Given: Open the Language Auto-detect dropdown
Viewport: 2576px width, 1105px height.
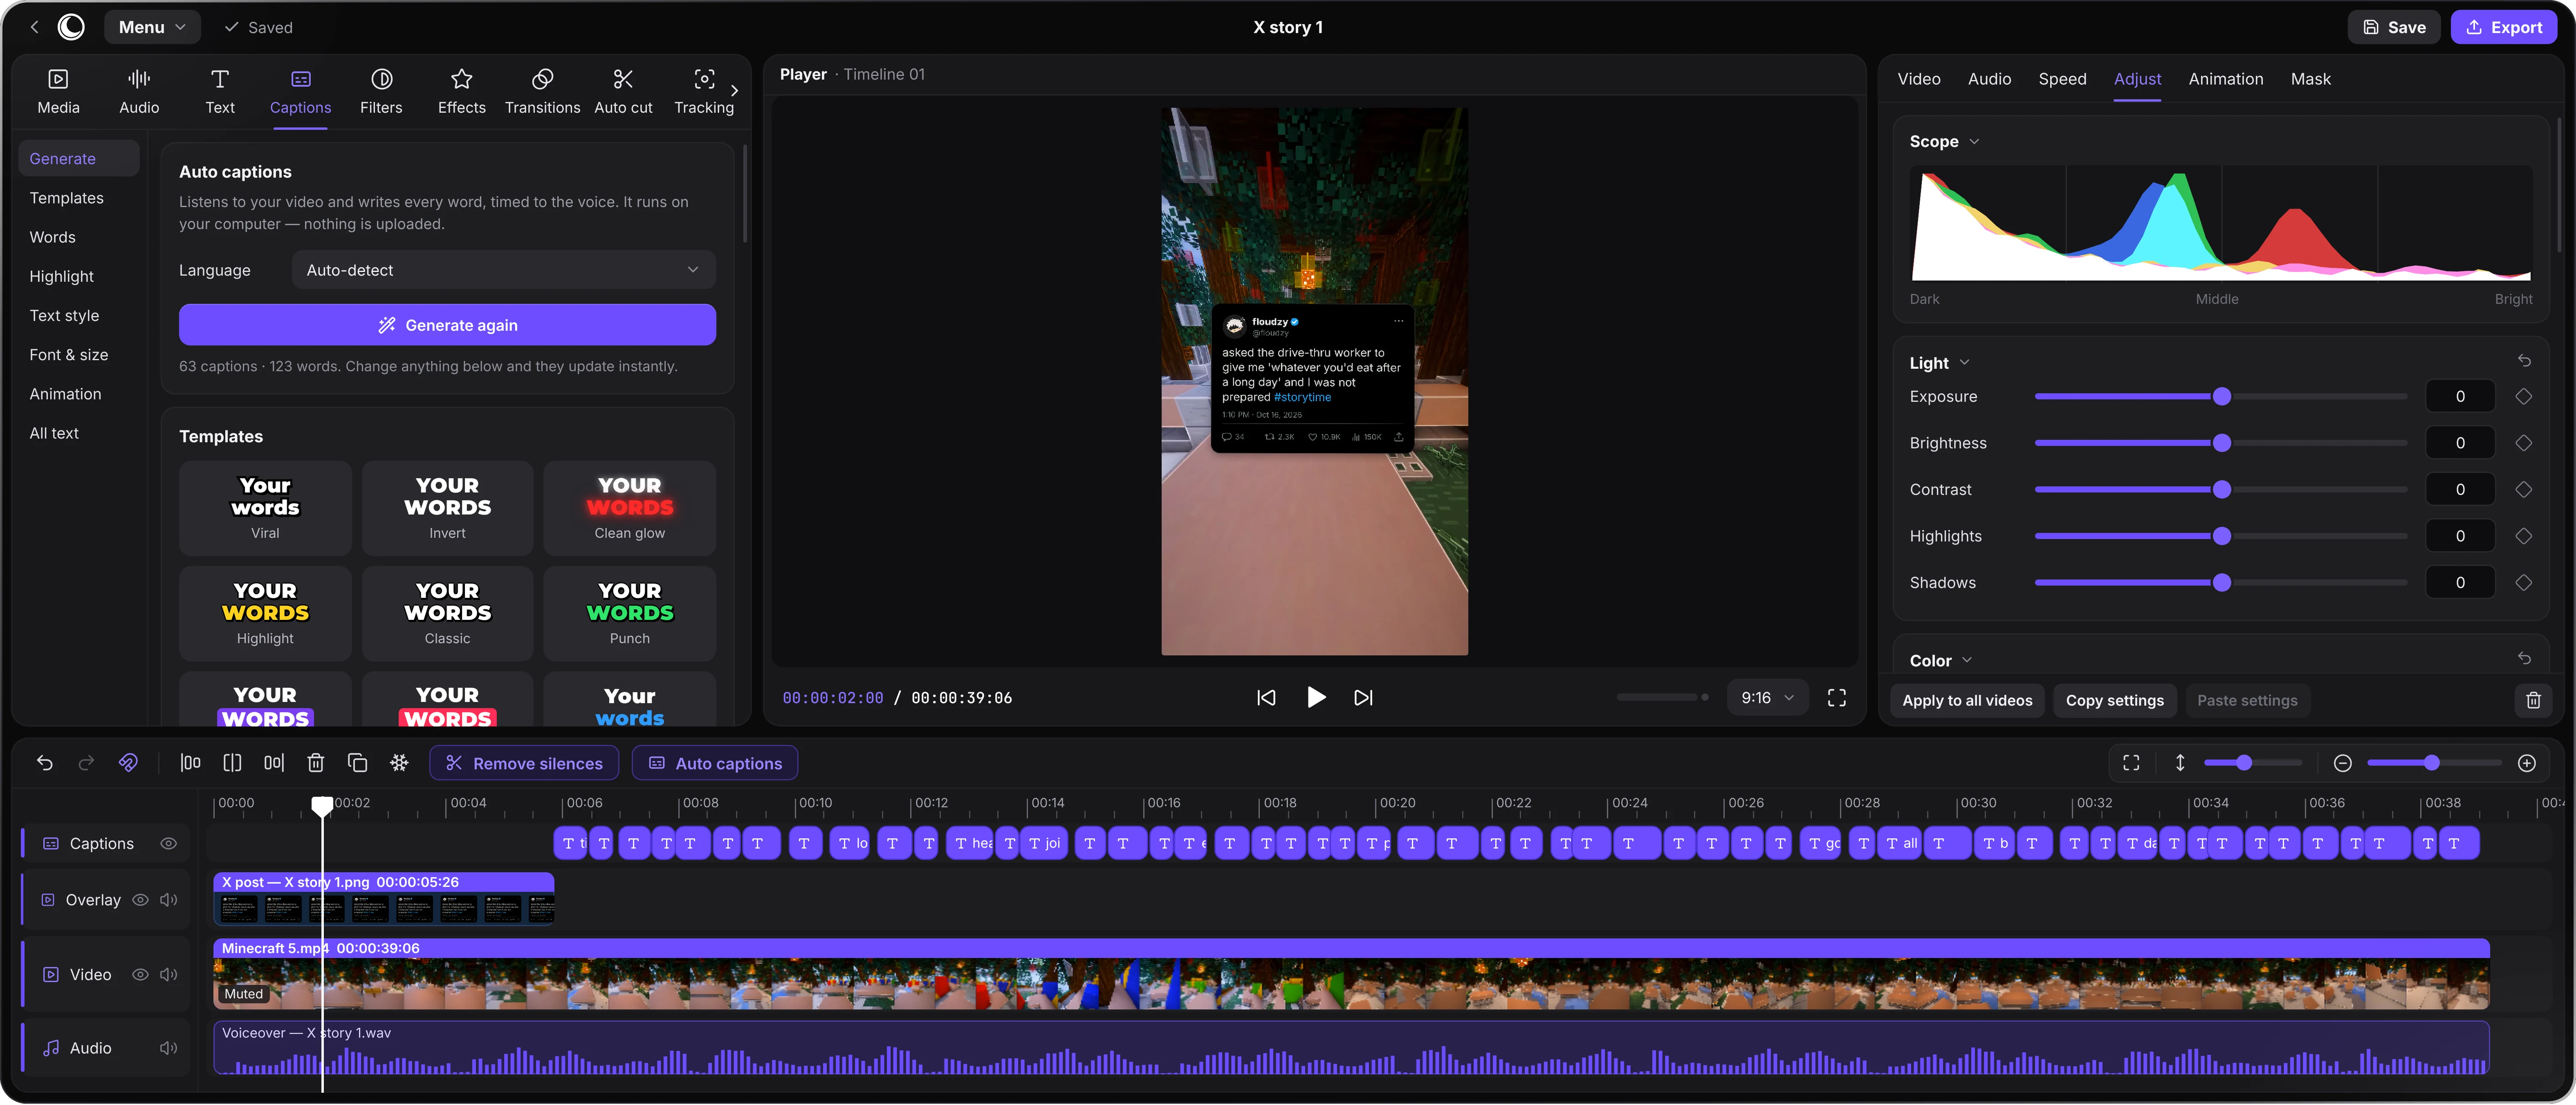Looking at the screenshot, I should click(503, 270).
